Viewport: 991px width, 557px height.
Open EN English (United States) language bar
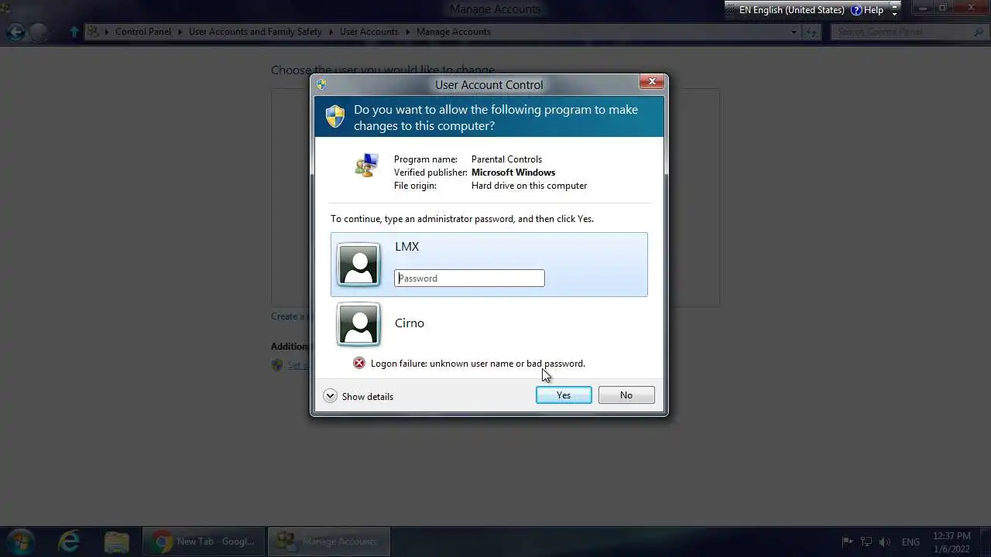791,10
